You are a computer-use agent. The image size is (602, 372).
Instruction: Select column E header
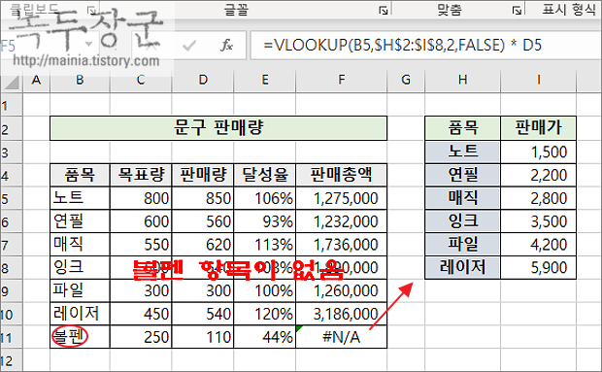click(265, 81)
